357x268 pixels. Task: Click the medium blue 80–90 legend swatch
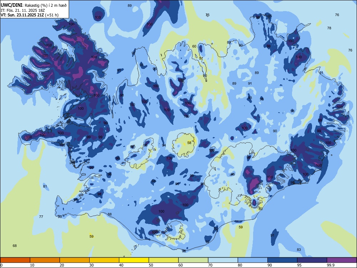click(x=252, y=260)
